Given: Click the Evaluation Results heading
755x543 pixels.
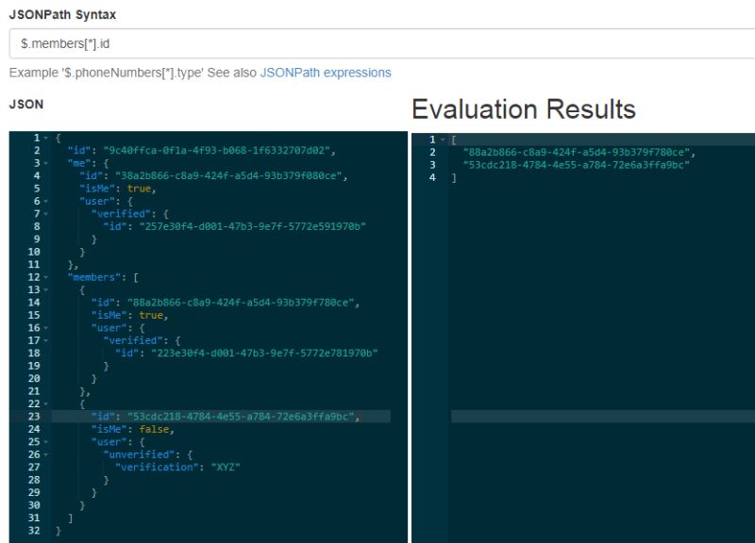Looking at the screenshot, I should click(524, 107).
